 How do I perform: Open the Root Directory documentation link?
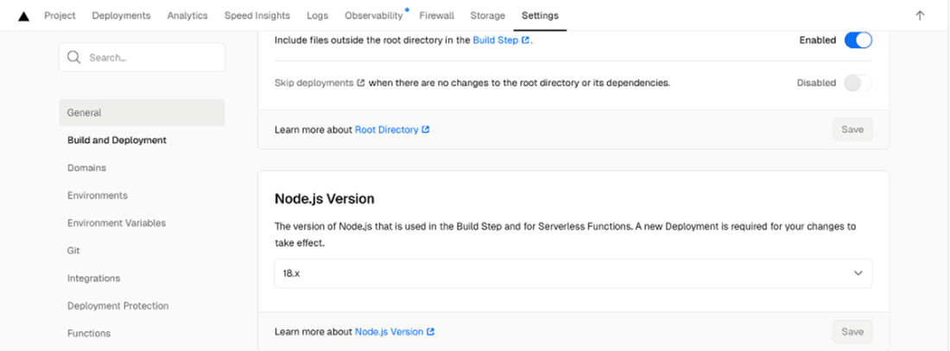tap(386, 130)
